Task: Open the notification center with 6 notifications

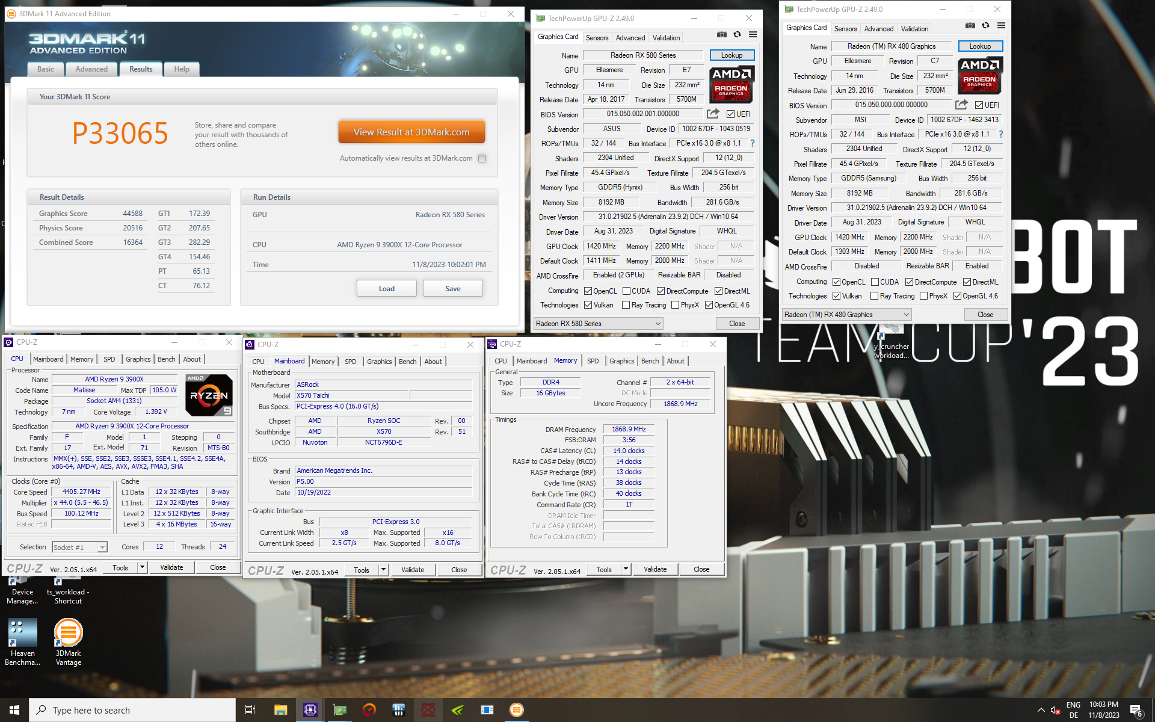Action: pyautogui.click(x=1136, y=711)
